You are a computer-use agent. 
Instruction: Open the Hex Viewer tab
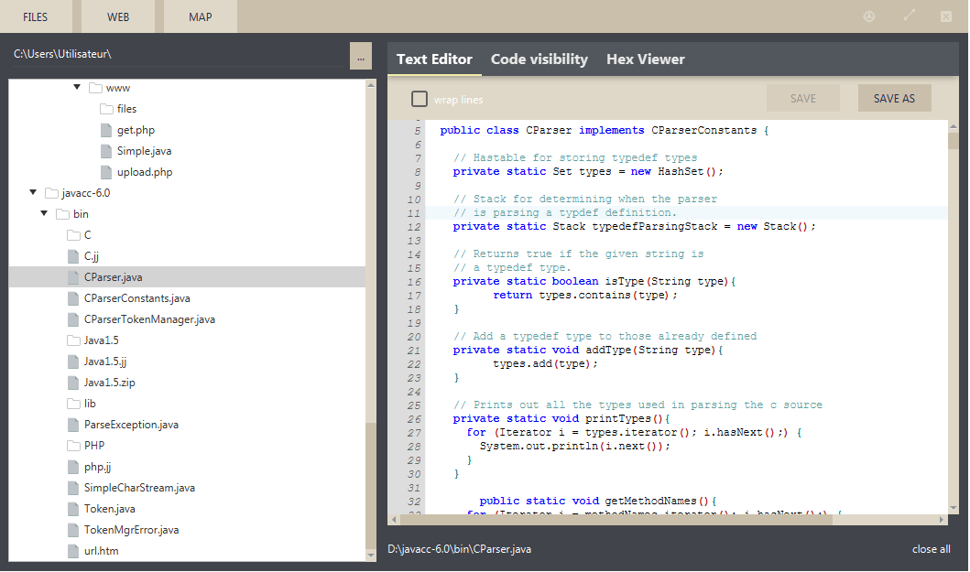click(645, 59)
